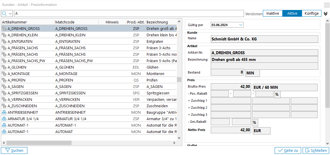
Task: Click the Prod.-Abt. column header
Action: [135, 22]
